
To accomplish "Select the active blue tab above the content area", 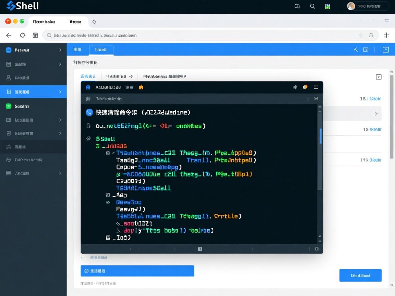I will click(x=101, y=50).
